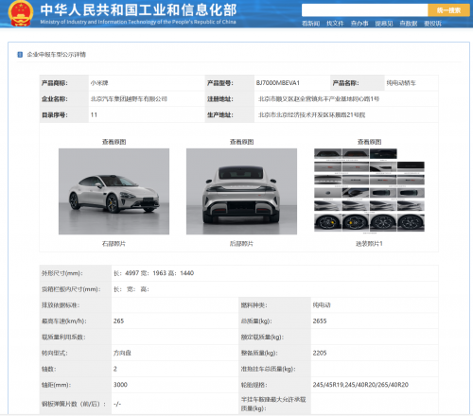Click the 小米牌 trademark value

[x=99, y=83]
